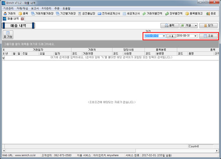Expand the end date 2016-08-31 dropdown
Screen dimensions: 221x159
pos(195,36)
